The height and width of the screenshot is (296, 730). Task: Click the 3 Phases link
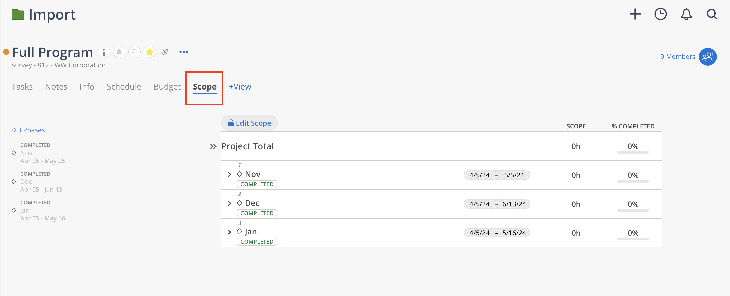28,130
